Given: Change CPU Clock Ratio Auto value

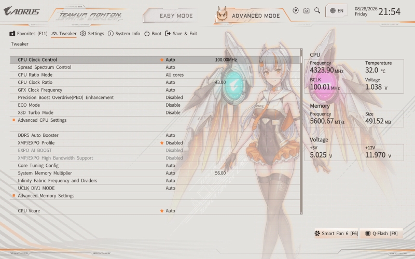Looking at the screenshot, I should pyautogui.click(x=171, y=82).
